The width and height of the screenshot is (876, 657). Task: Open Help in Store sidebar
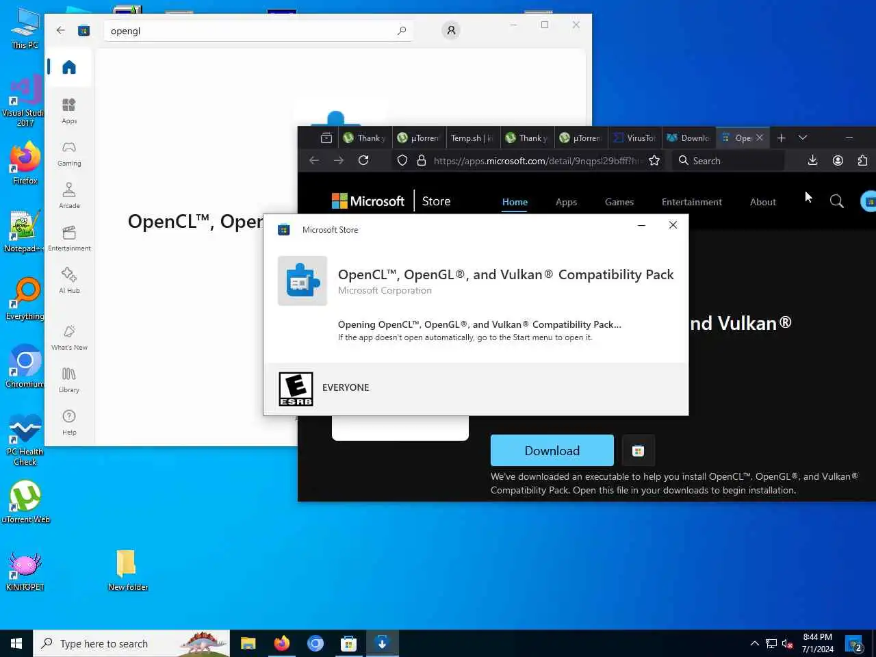69,422
